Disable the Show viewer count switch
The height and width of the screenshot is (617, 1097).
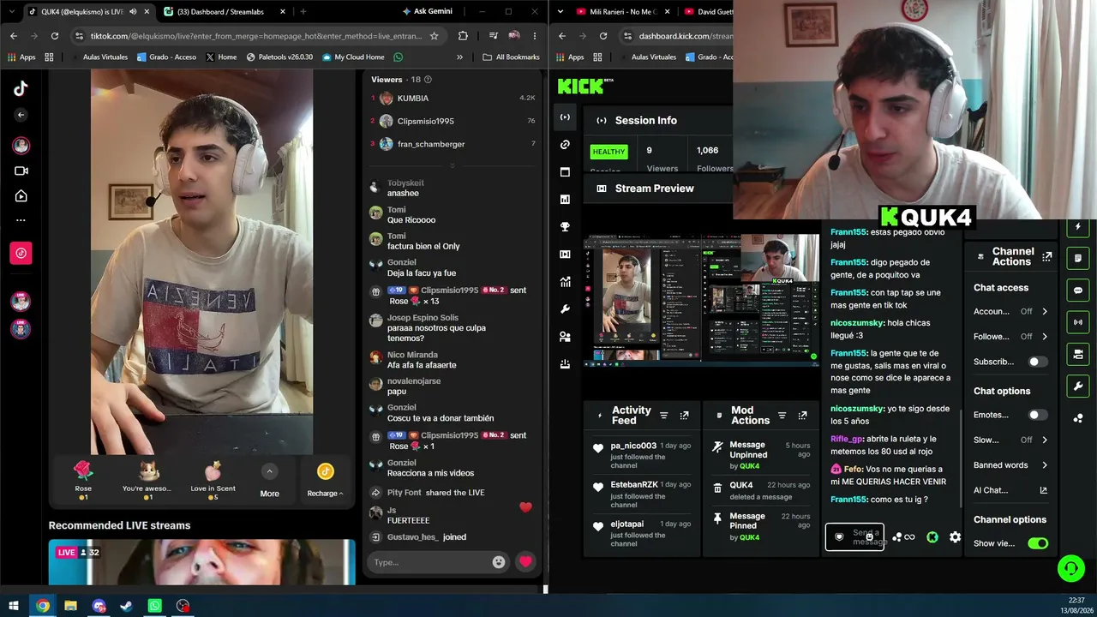click(1038, 543)
